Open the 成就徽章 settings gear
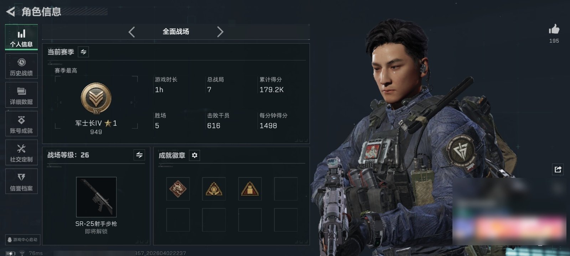This screenshot has width=570, height=256. pyautogui.click(x=195, y=155)
